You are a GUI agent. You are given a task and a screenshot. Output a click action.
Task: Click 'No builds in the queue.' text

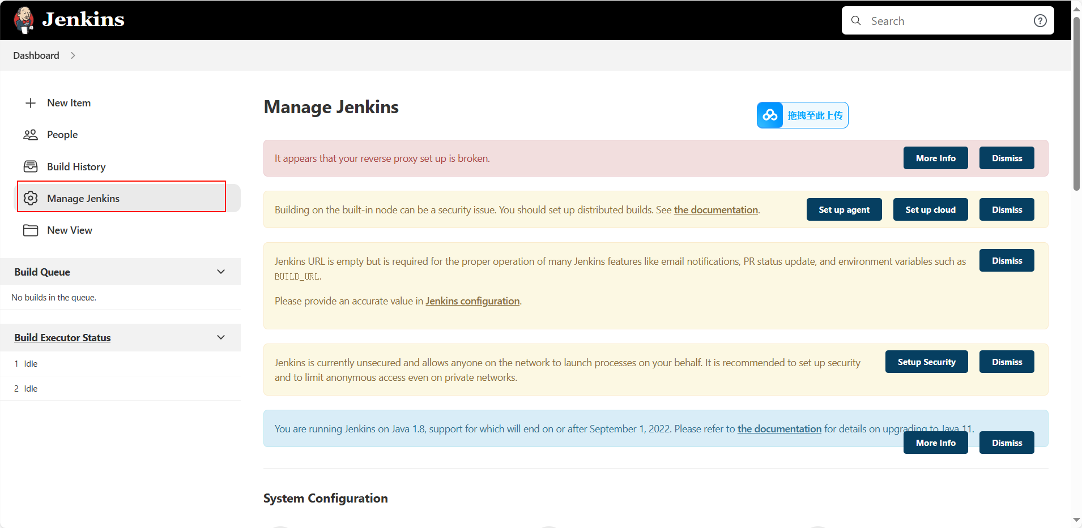pos(54,298)
